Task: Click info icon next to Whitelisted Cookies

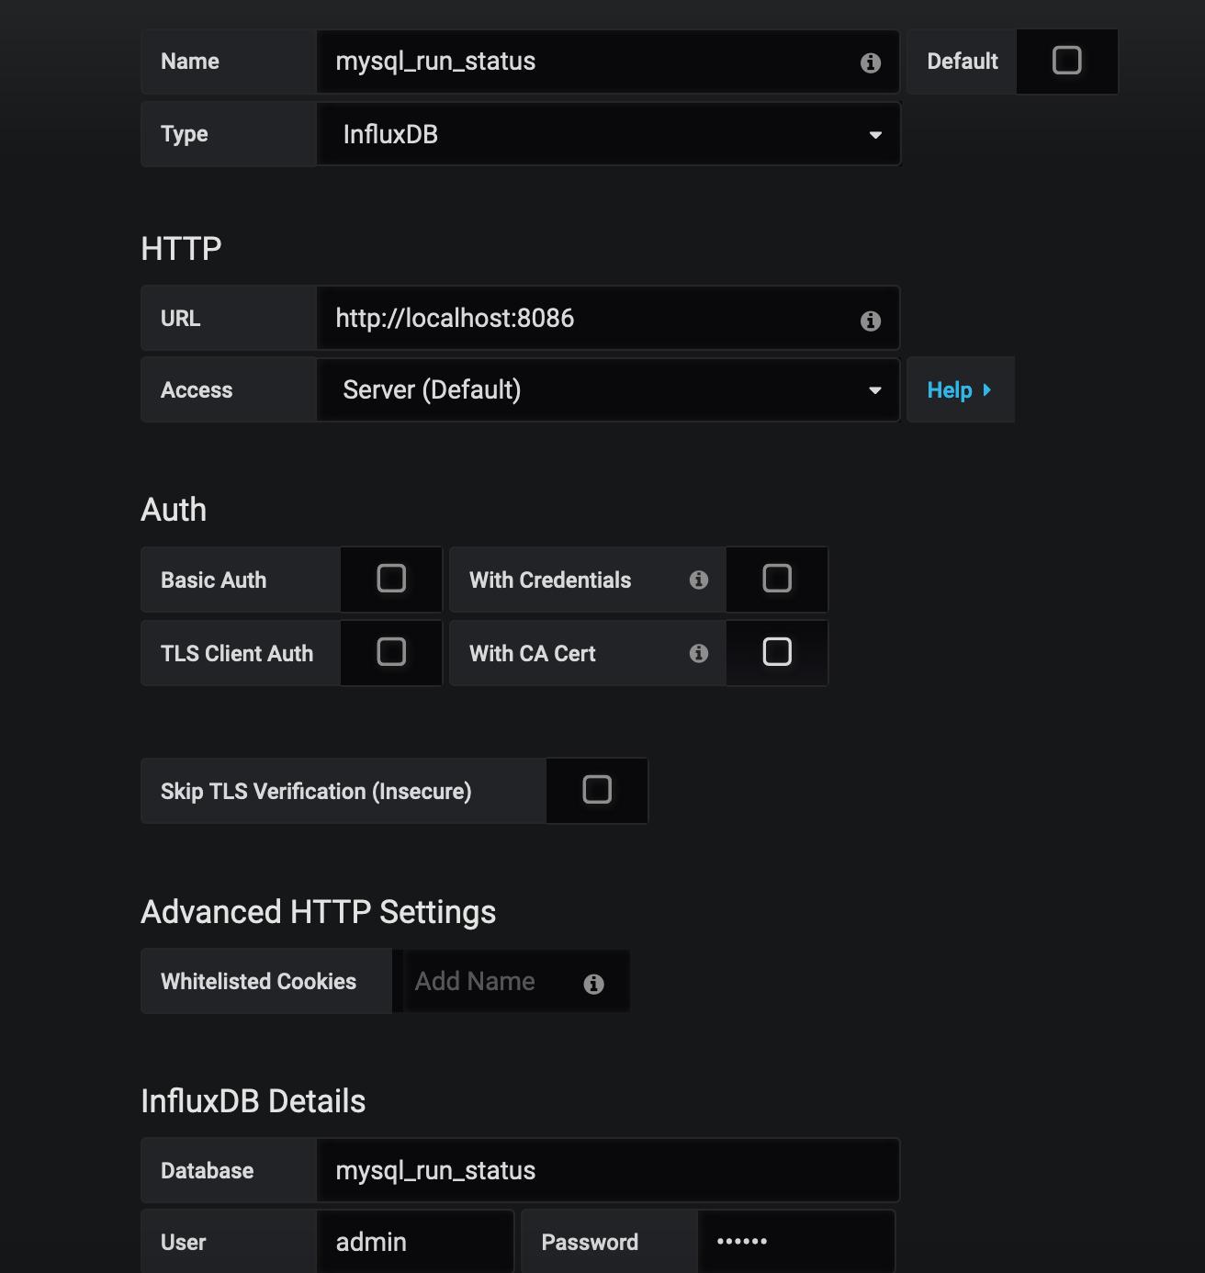Action: click(x=594, y=984)
